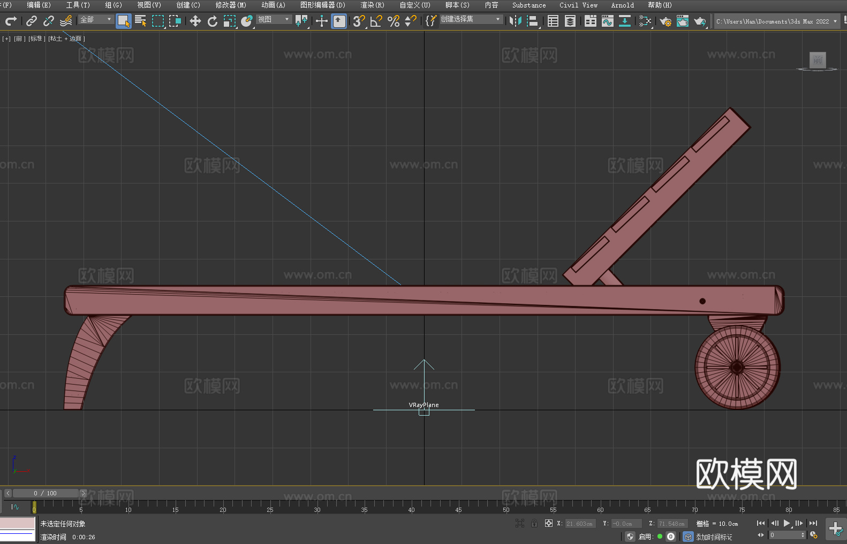This screenshot has width=847, height=544.
Task: Open the 视图 reference coordinate dropdown
Action: pos(274,19)
